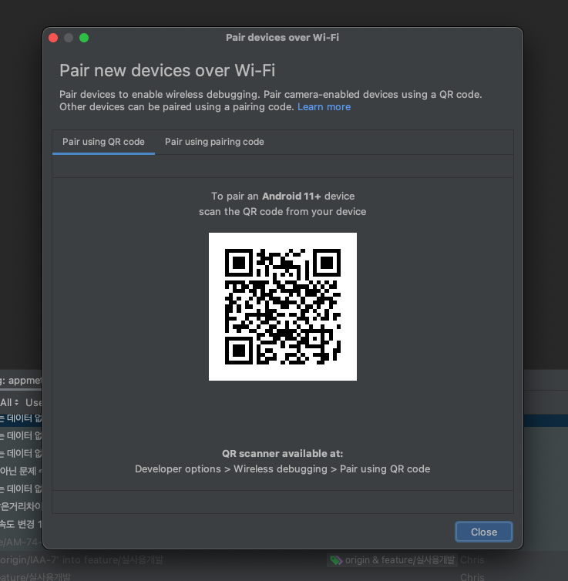
Task: Select the Pair using QR code tab
Action: [x=103, y=142]
